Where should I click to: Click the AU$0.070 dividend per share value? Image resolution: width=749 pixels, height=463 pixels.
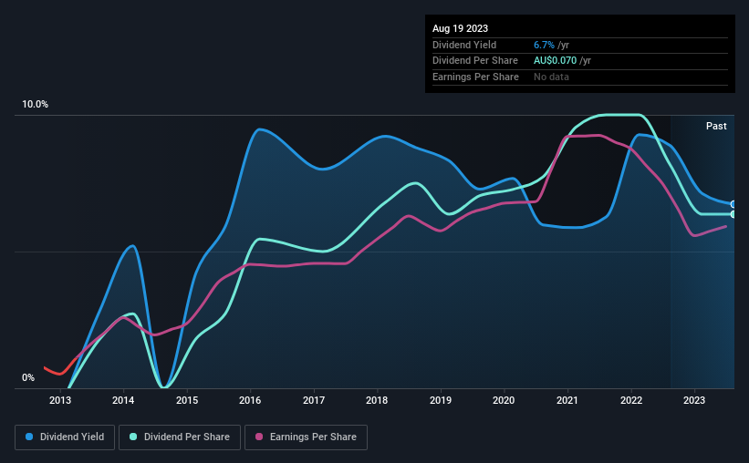(x=555, y=61)
